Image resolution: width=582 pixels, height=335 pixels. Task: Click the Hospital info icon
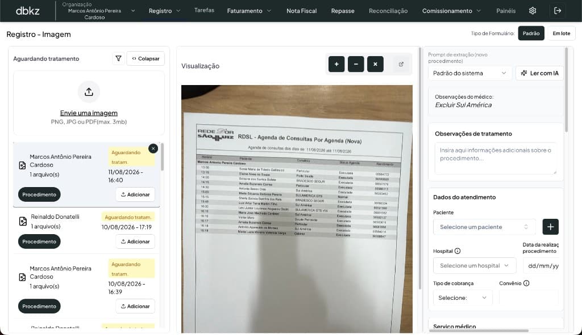click(458, 251)
